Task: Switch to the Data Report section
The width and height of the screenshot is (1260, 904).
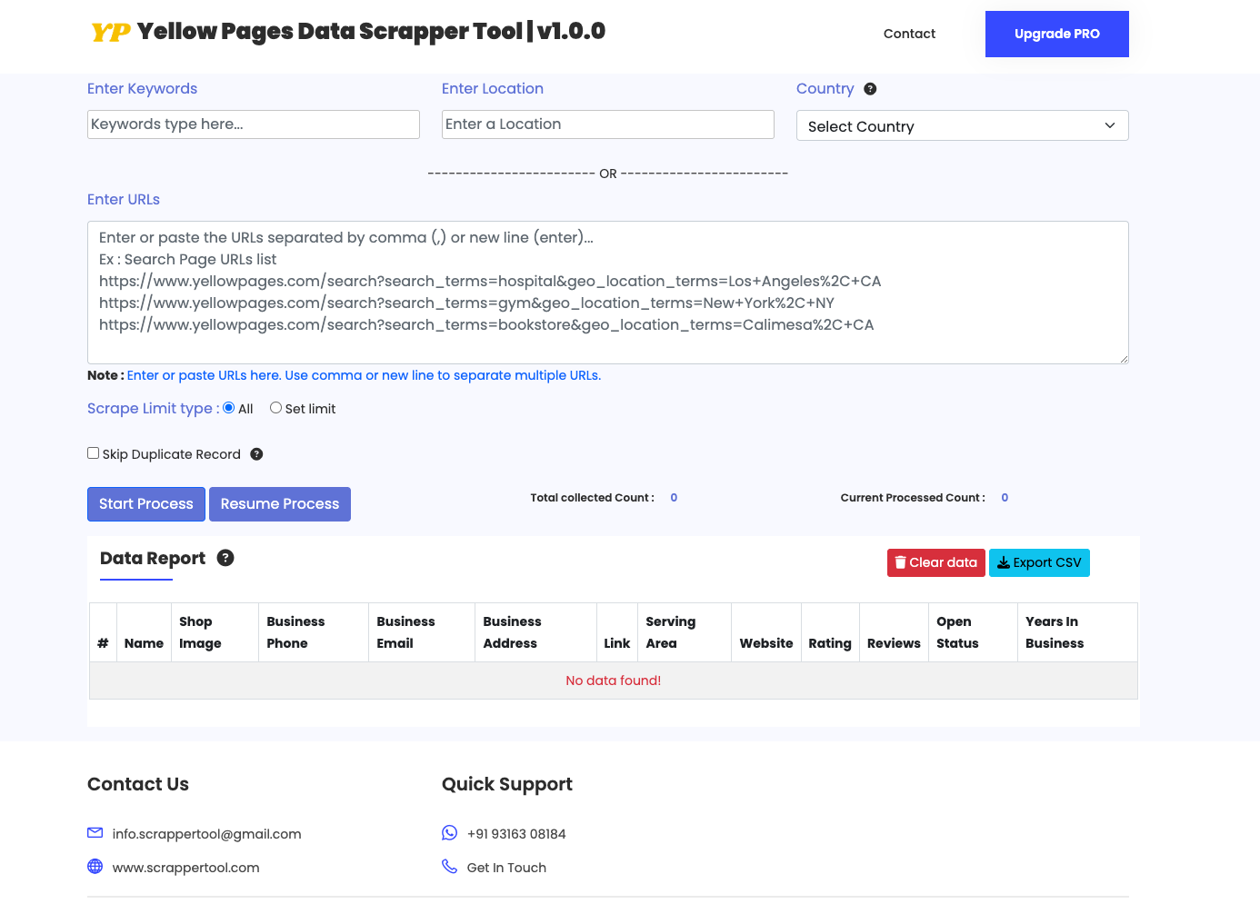Action: tap(152, 558)
